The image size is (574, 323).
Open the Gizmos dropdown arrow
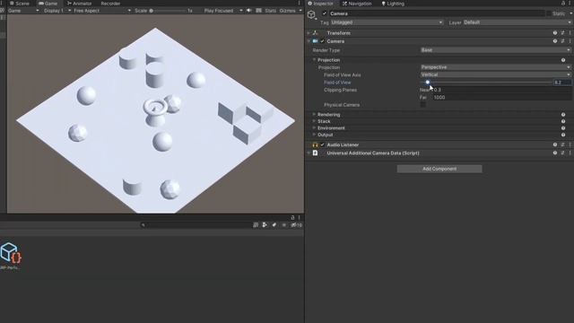pyautogui.click(x=300, y=11)
